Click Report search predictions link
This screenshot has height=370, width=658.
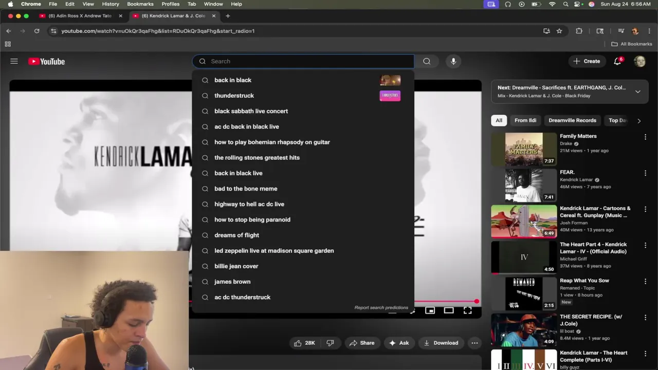point(381,307)
